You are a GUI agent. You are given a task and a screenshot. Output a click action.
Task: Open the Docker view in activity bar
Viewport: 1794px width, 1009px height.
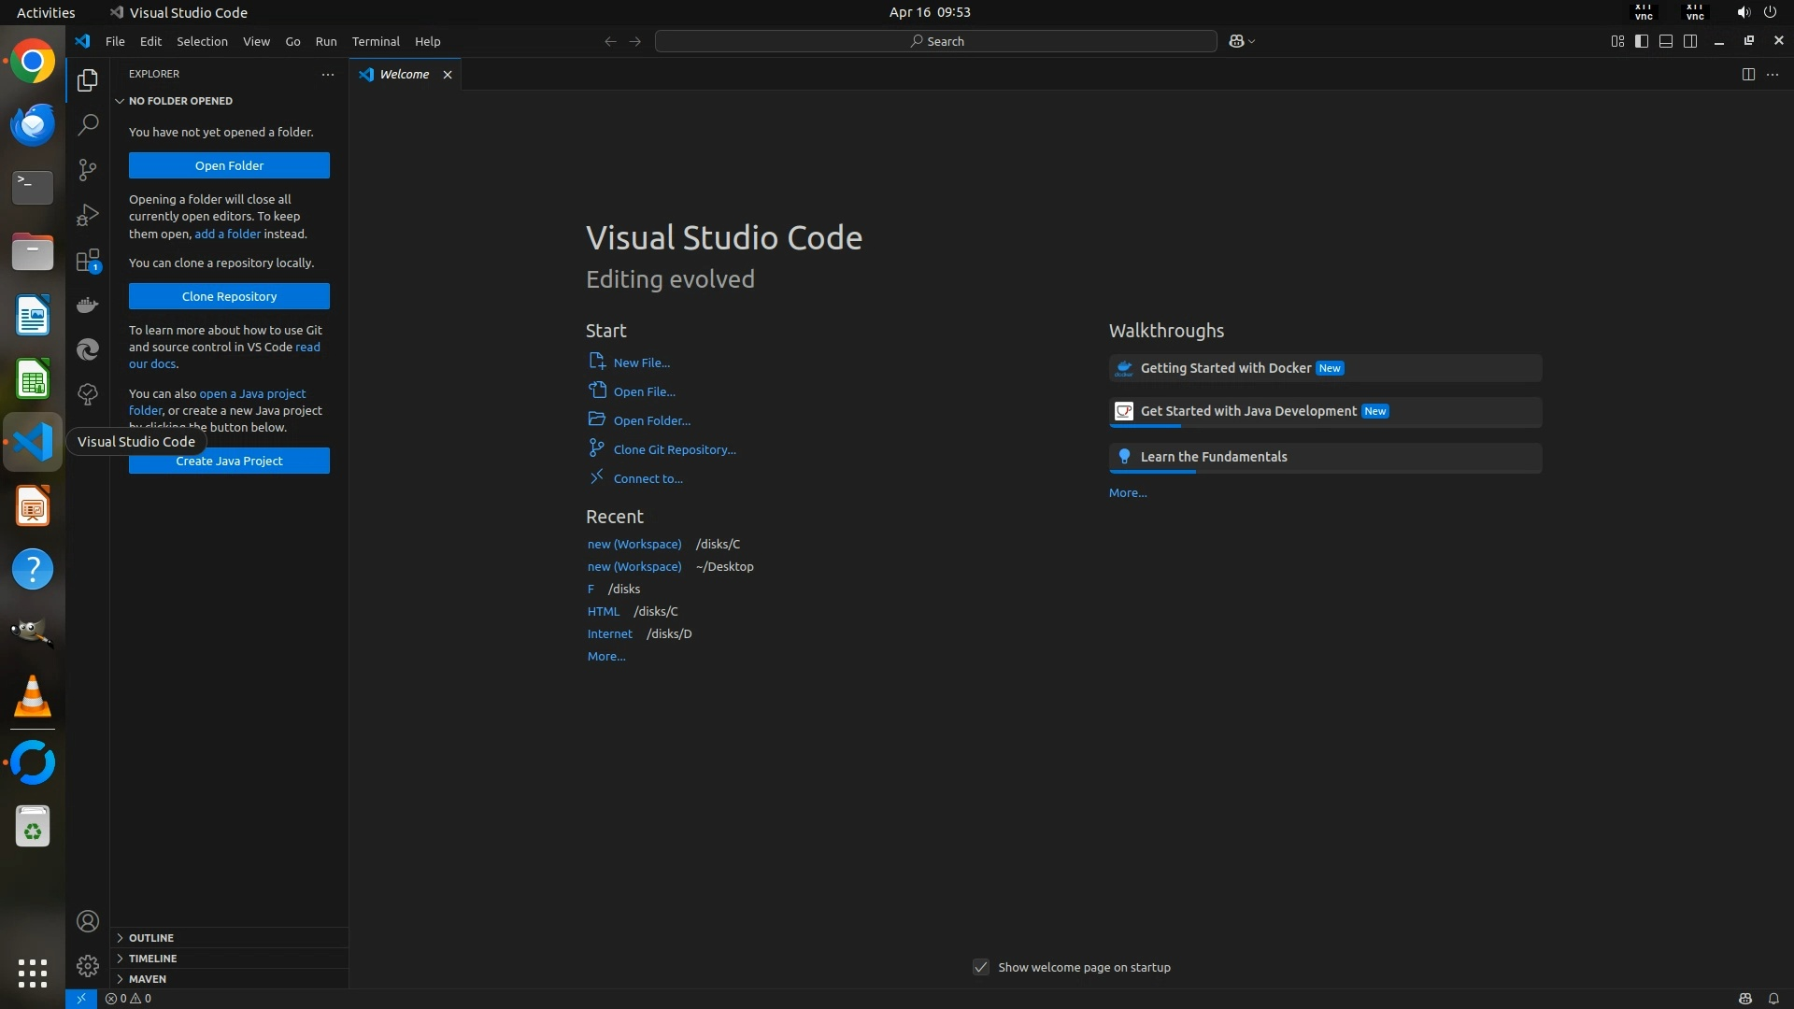(x=88, y=305)
